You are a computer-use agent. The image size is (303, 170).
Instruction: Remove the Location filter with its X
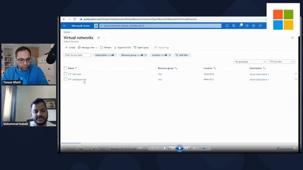tap(169, 55)
